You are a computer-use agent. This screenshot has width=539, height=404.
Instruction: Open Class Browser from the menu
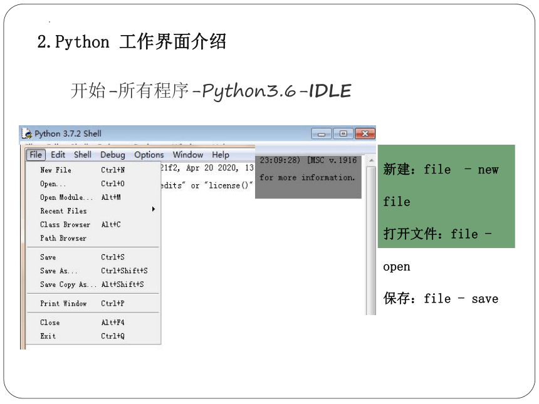[93, 225]
